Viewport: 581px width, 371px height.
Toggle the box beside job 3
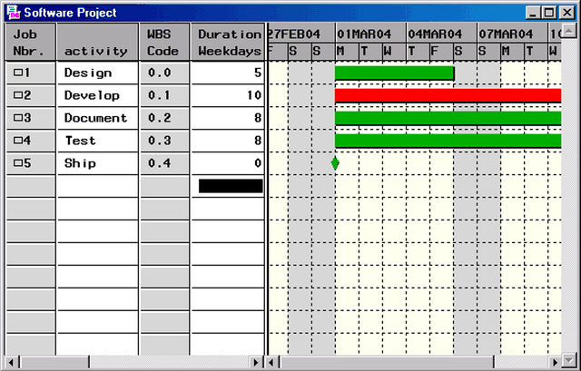coord(18,118)
